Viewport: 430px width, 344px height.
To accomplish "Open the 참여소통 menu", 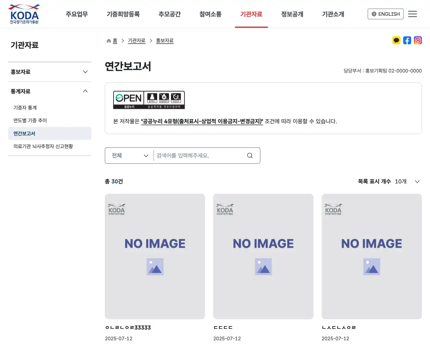I will pyautogui.click(x=210, y=14).
